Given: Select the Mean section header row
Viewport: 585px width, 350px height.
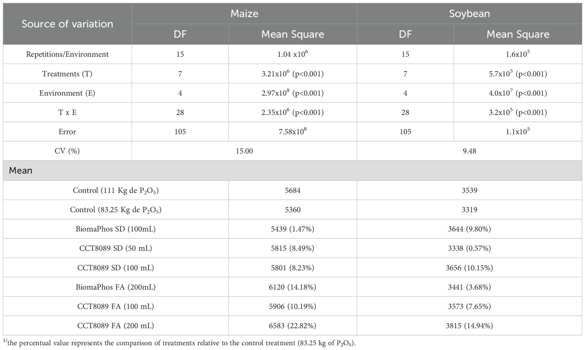Looking at the screenshot, I should (21, 171).
